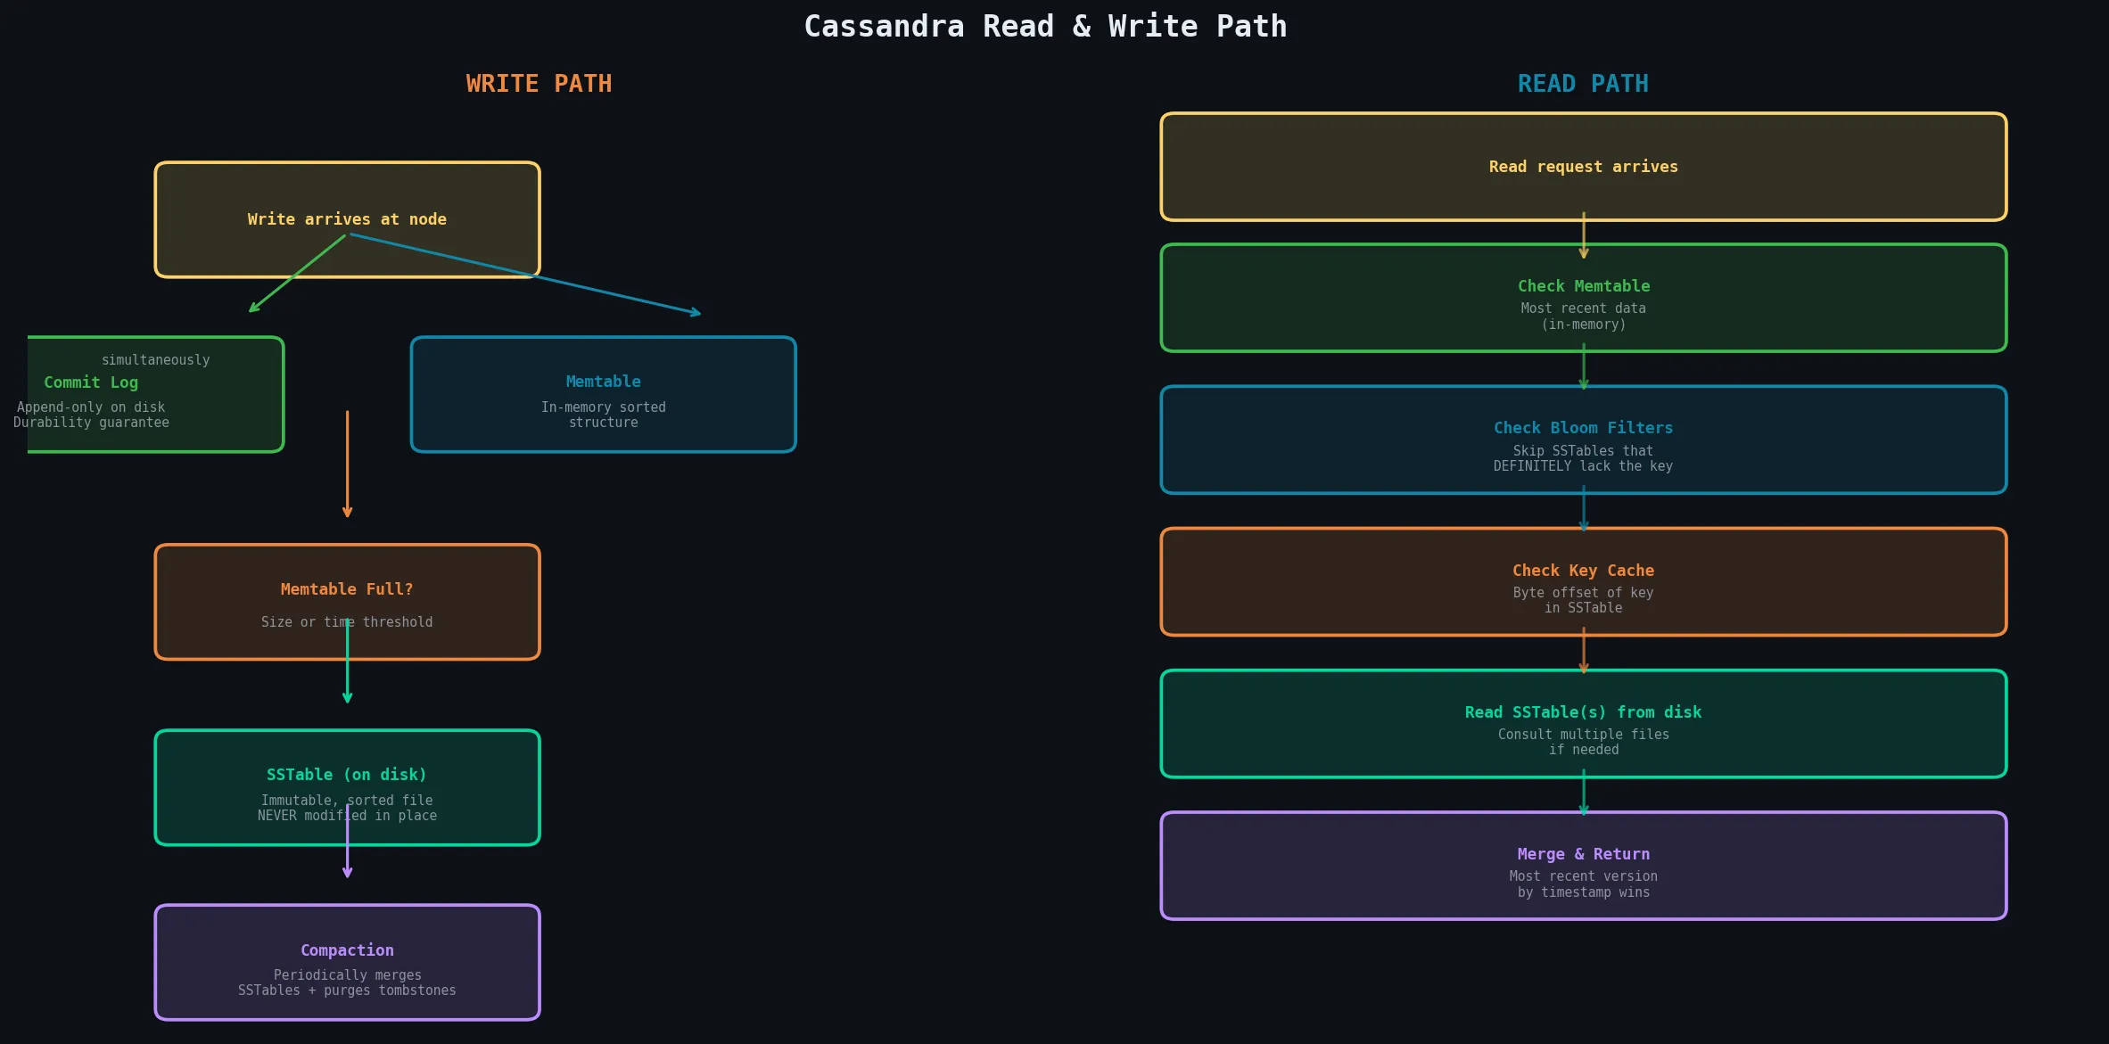This screenshot has width=2109, height=1044.
Task: Click 'by timestamp wins' text
Action: [x=1583, y=892]
